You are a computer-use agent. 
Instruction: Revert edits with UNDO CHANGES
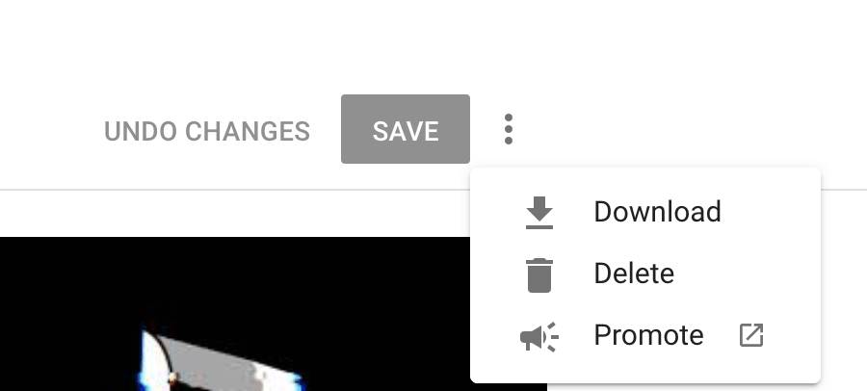[x=207, y=131]
